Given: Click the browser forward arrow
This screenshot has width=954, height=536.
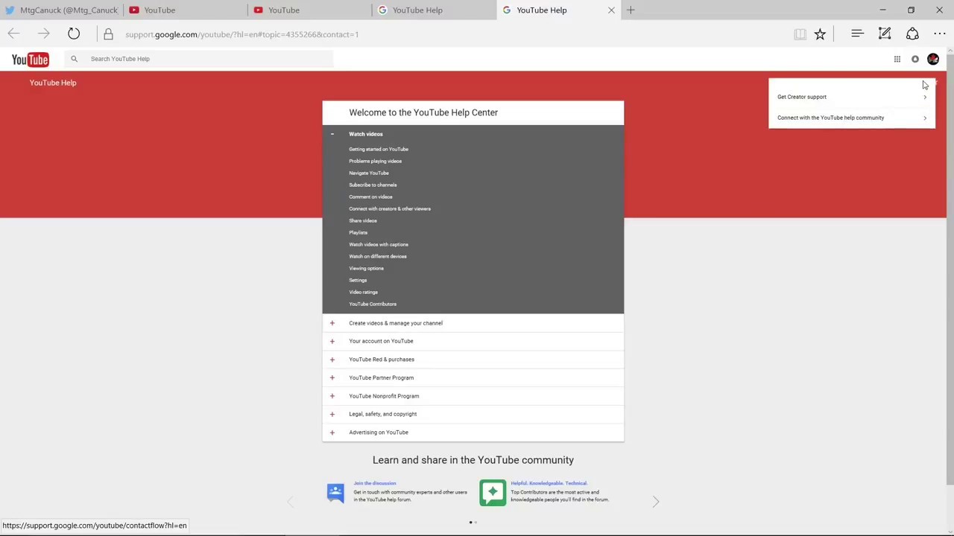Looking at the screenshot, I should [43, 34].
